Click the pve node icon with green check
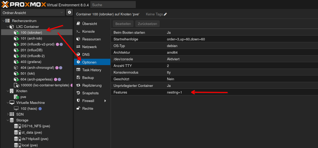This screenshot has width=318, height=148. point(16,97)
